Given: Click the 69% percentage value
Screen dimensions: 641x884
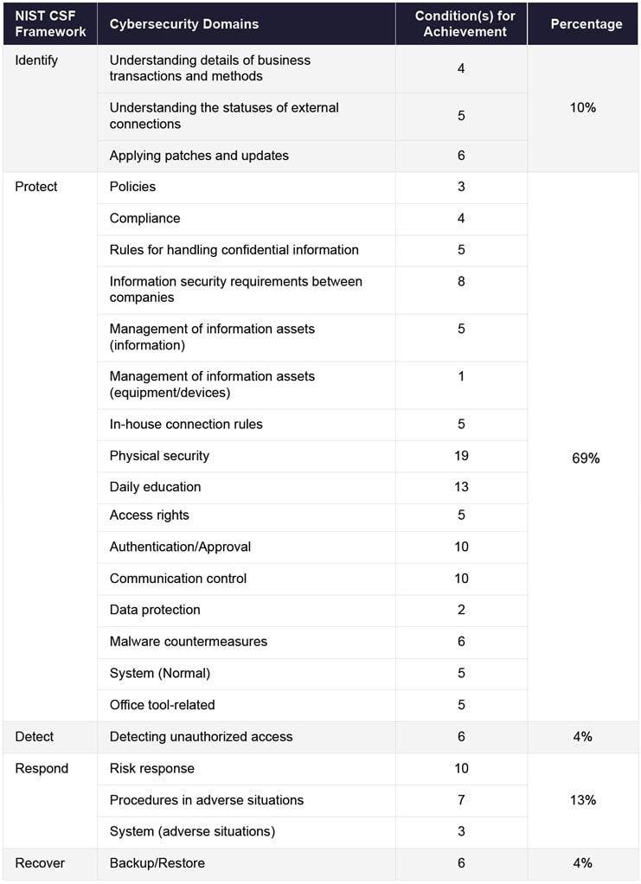Looking at the screenshot, I should pyautogui.click(x=586, y=458).
